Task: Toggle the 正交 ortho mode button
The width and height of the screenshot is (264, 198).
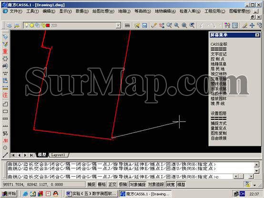Action: 112,185
